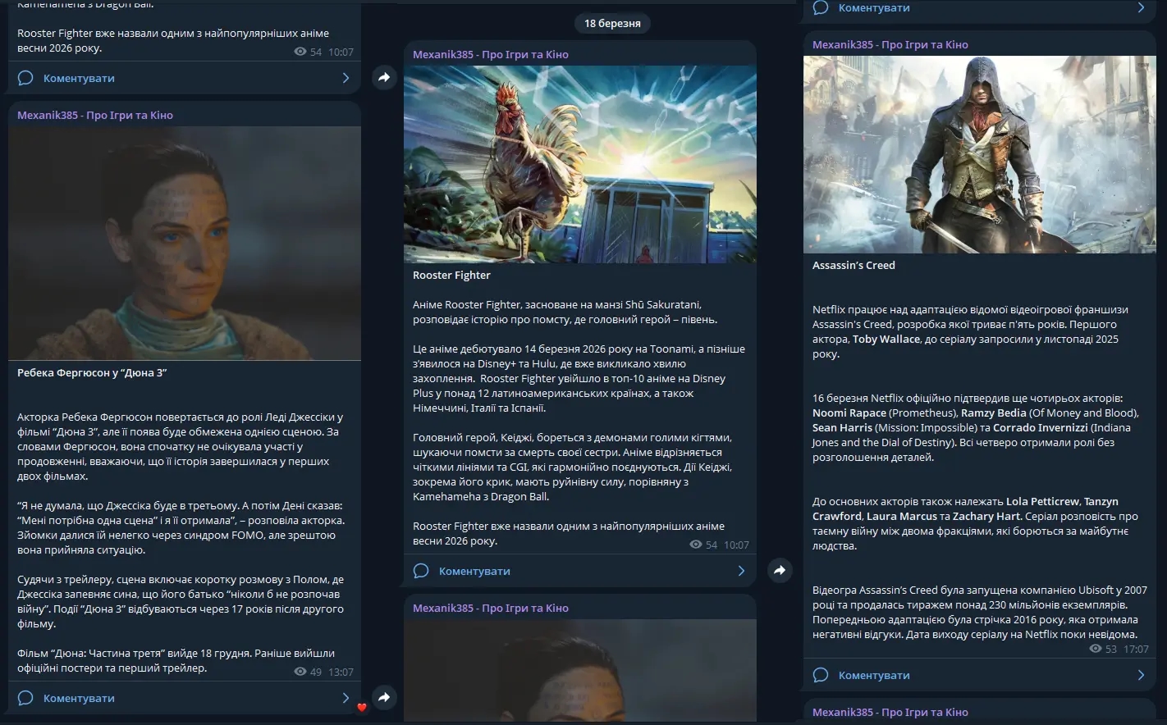Open the channel name above the Rebecca Ferguson photo

tap(95, 116)
